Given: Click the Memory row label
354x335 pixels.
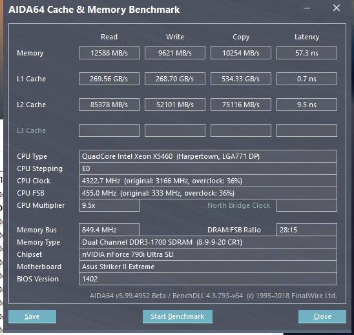Looking at the screenshot, I should [x=30, y=53].
